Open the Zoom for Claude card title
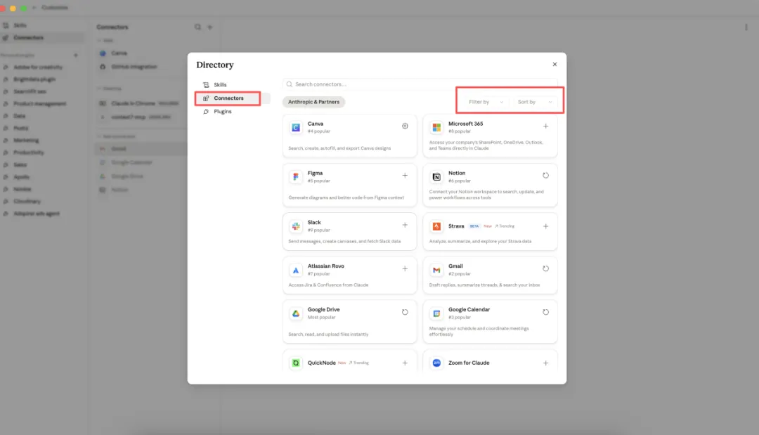 pos(469,363)
